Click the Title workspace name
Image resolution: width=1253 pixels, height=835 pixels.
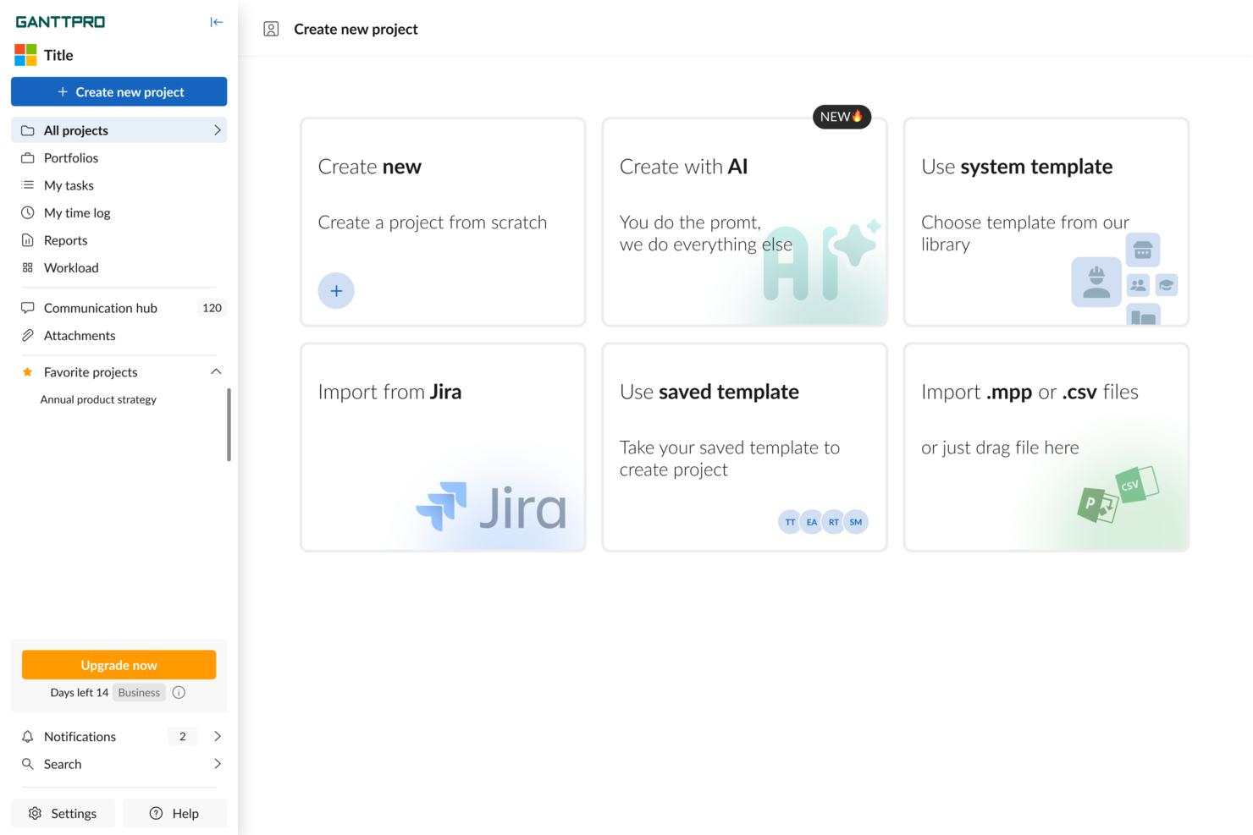coord(58,55)
